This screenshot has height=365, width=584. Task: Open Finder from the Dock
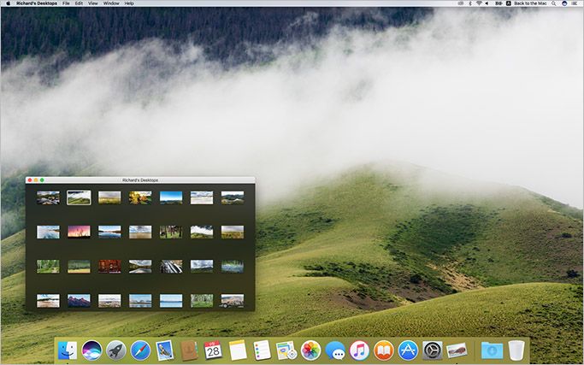tap(68, 350)
